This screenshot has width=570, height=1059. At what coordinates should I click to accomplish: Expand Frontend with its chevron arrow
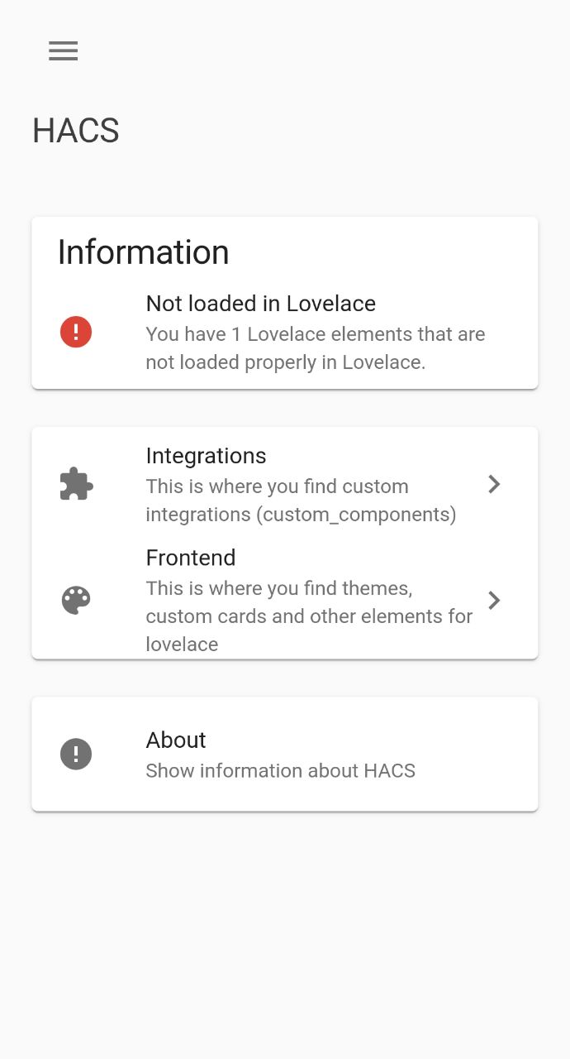coord(494,600)
